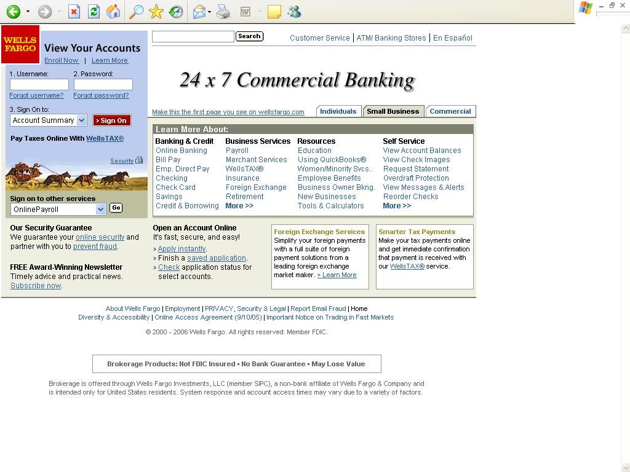Click the Apply instantly link
Screen dimensions: 630x472
pos(181,248)
